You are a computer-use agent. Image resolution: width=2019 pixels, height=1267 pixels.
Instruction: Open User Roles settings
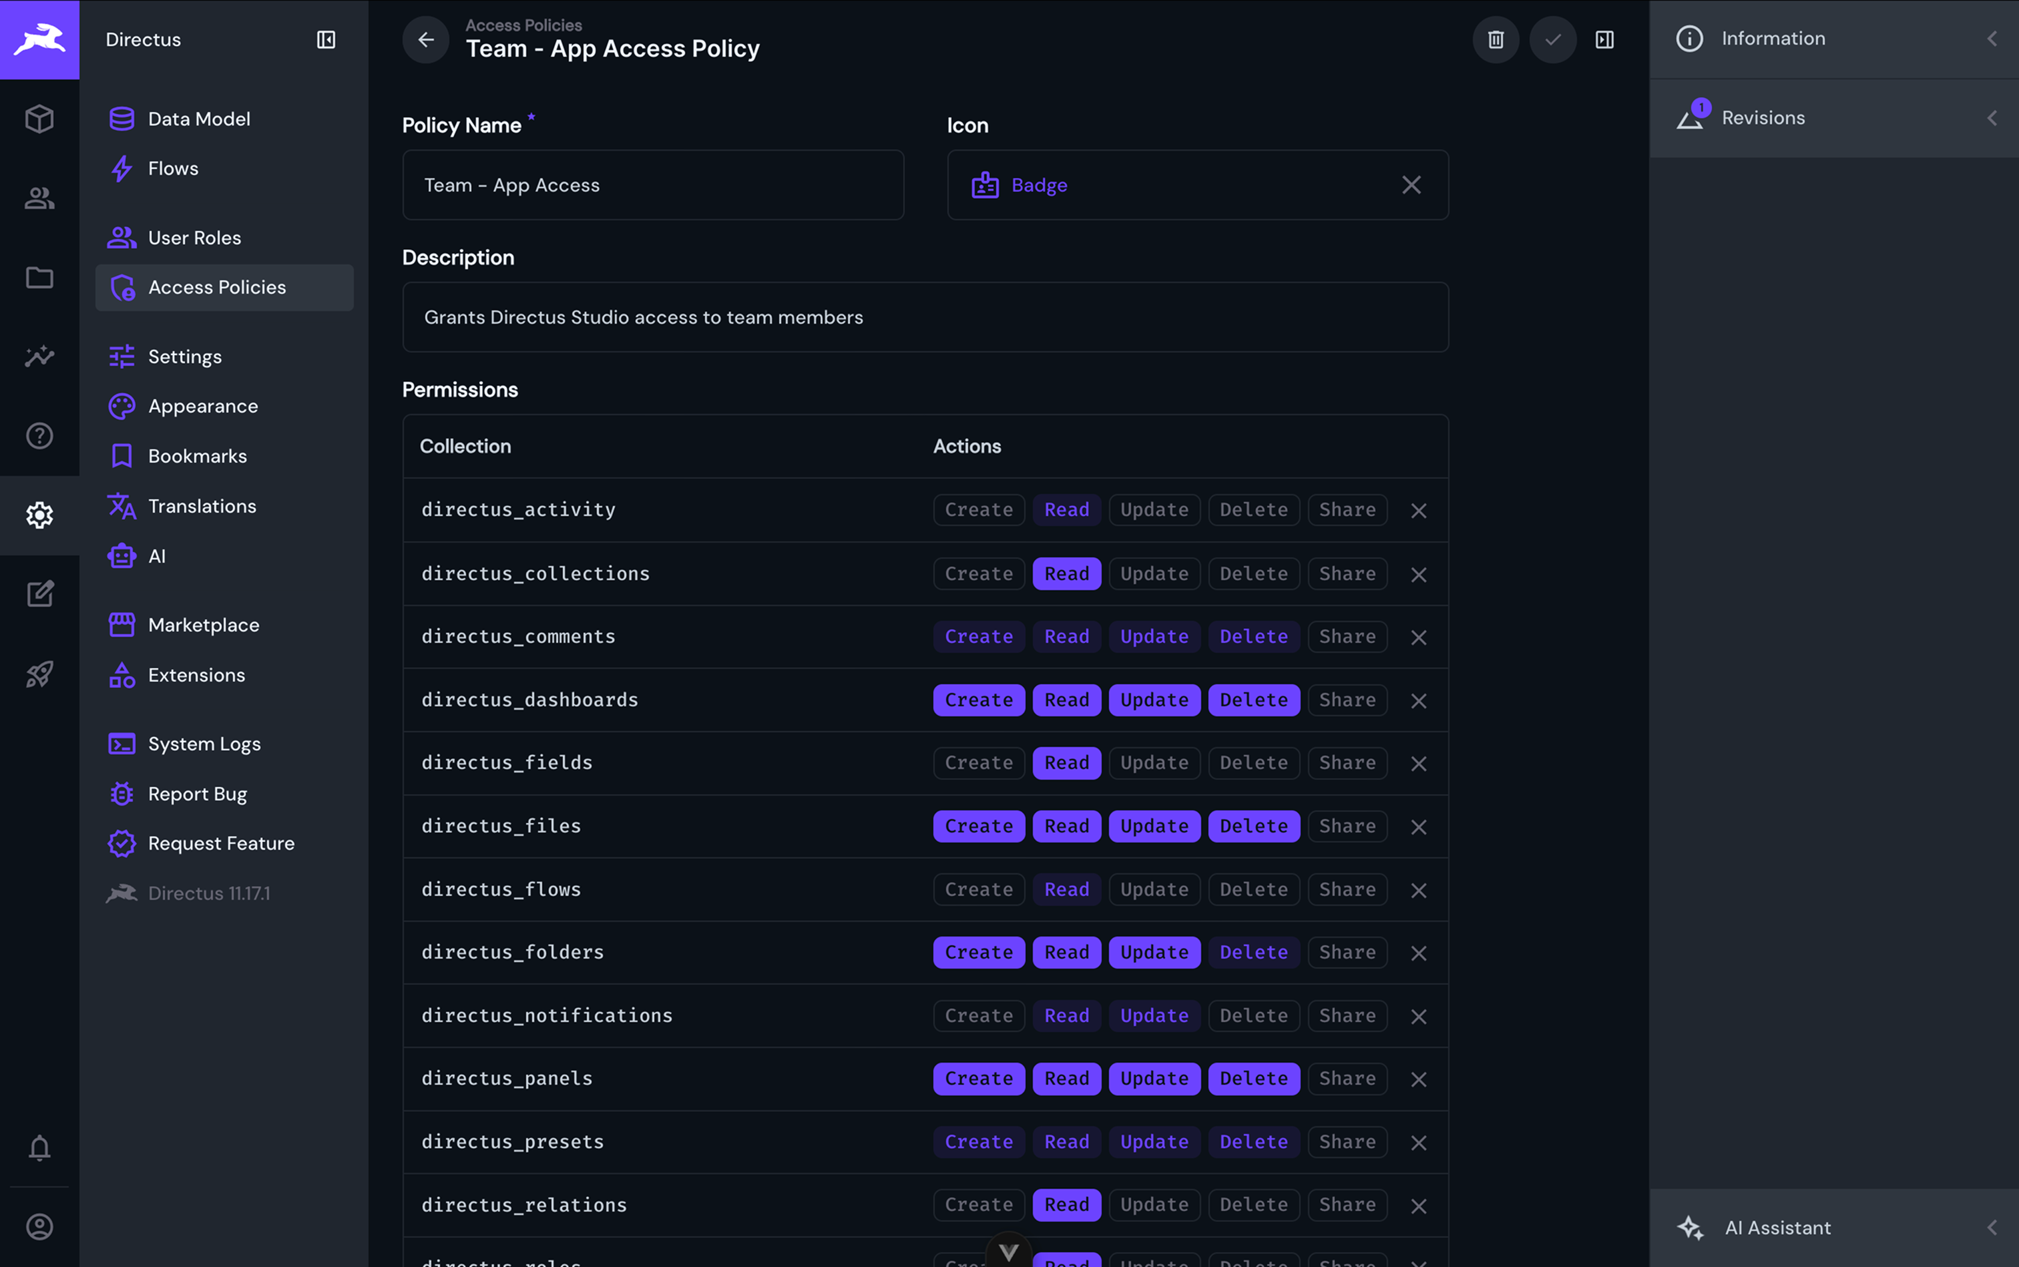[224, 238]
